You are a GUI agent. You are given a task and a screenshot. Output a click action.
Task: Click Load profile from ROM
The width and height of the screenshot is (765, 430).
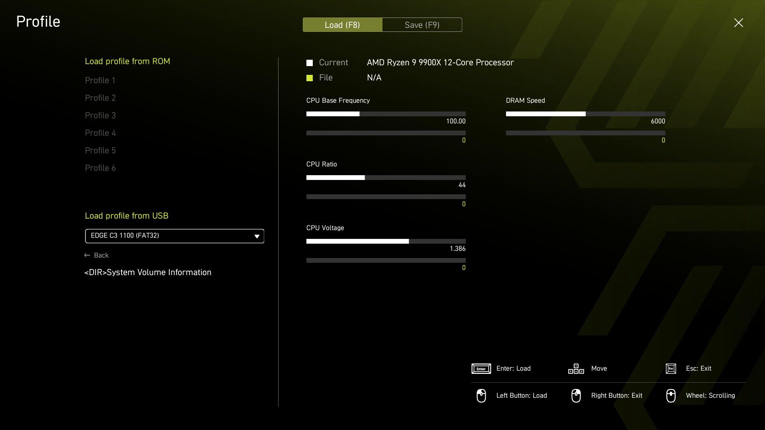tap(127, 61)
